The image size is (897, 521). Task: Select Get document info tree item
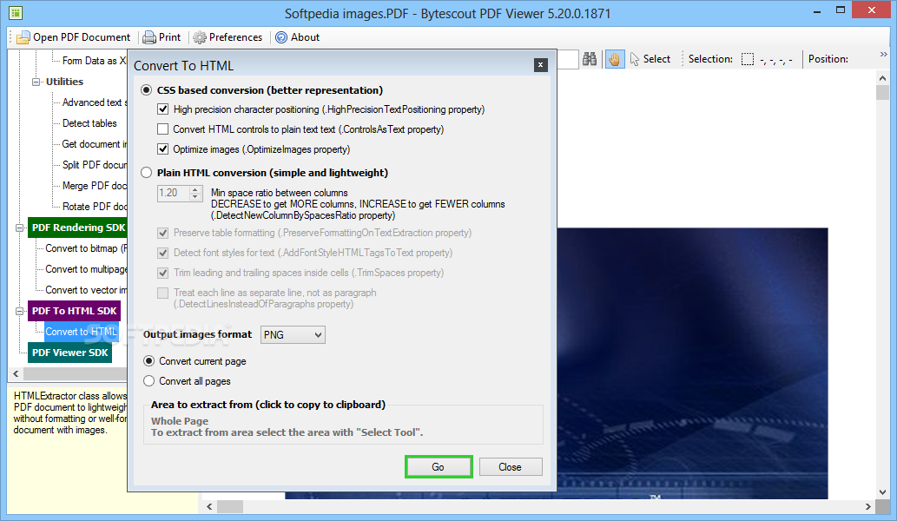point(95,144)
